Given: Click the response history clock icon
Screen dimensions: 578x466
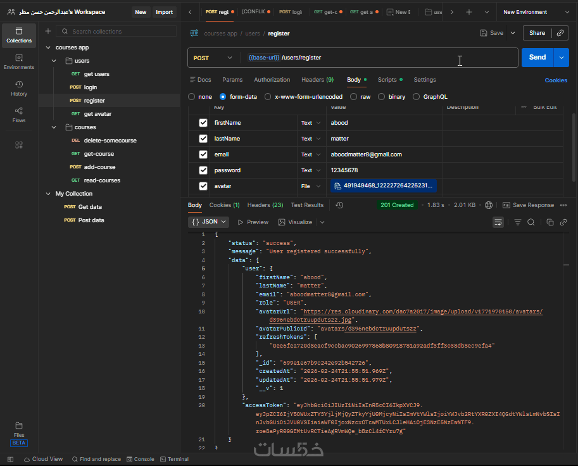Looking at the screenshot, I should 339,205.
